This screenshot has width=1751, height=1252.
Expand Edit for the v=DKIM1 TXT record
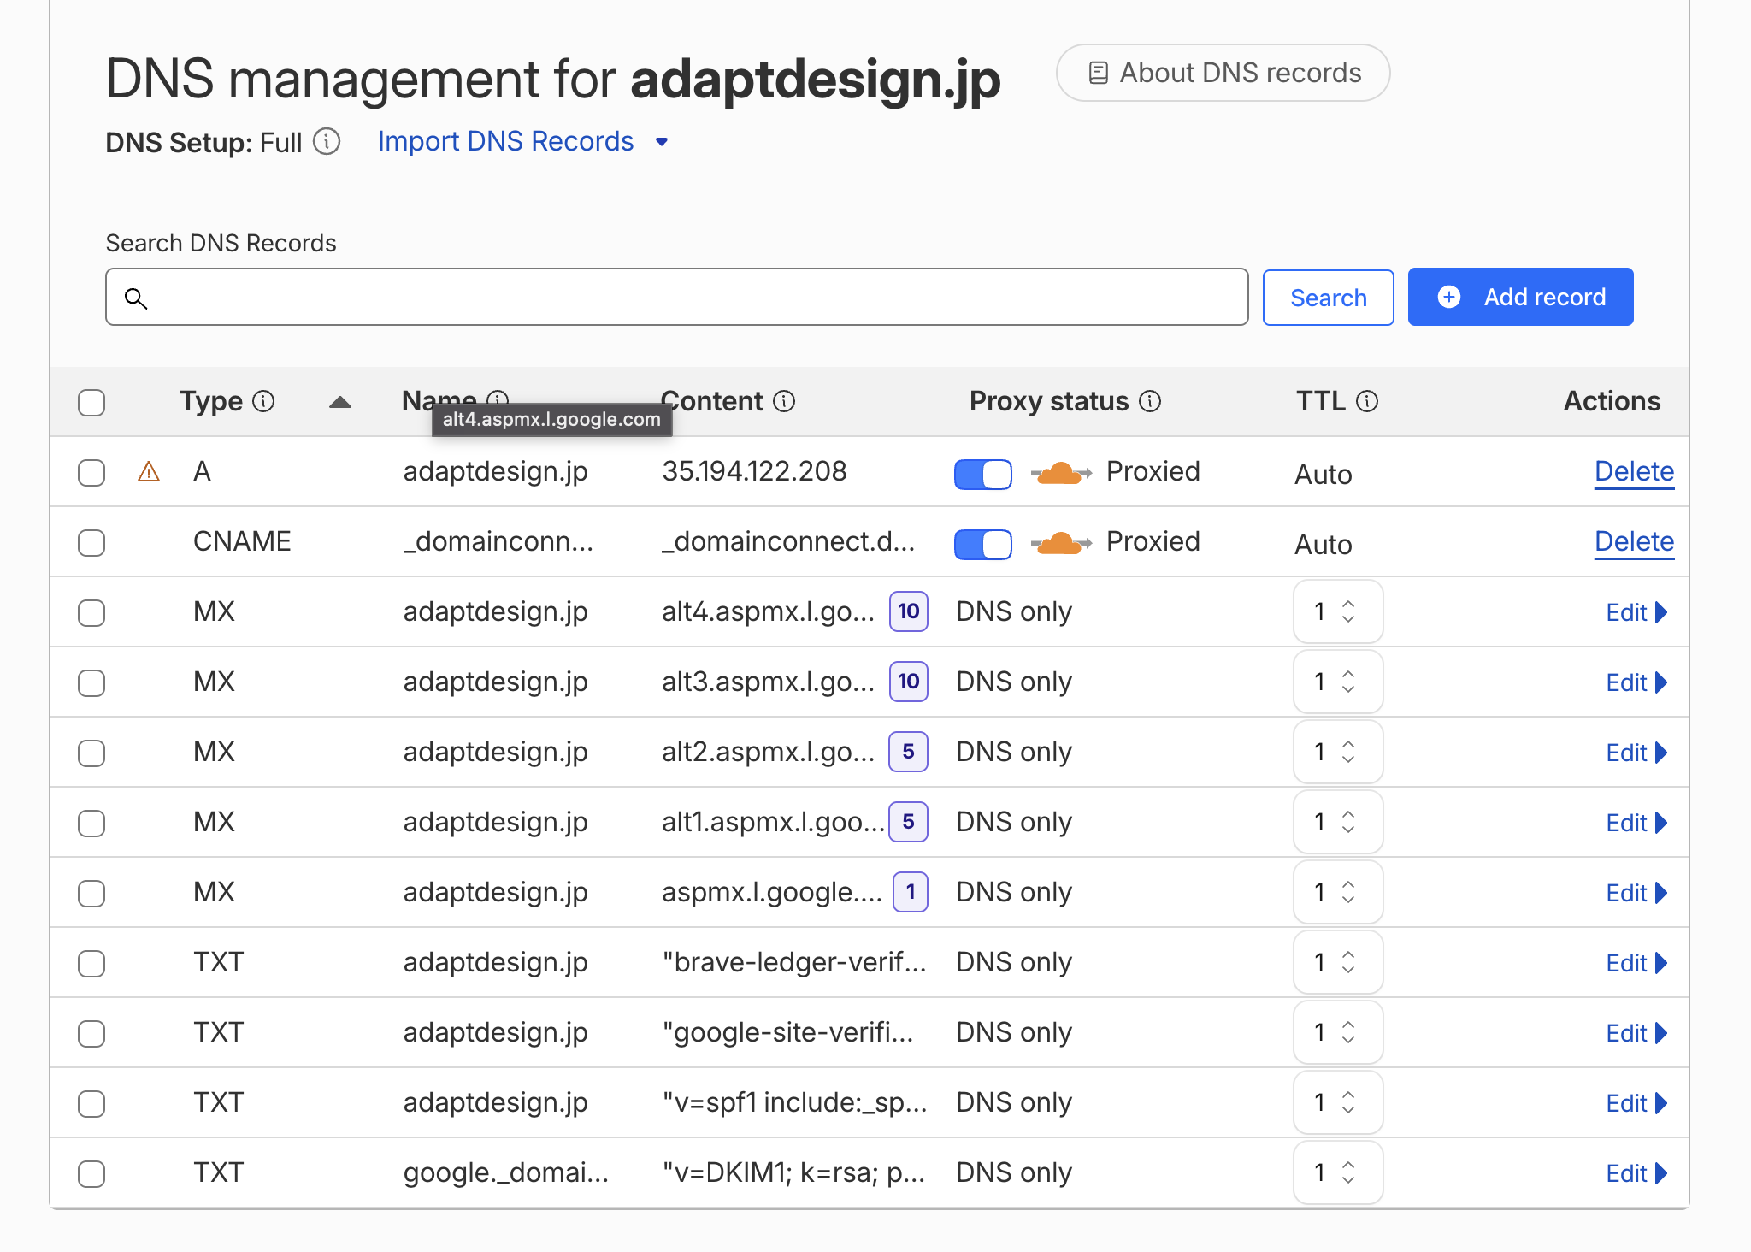[x=1636, y=1173]
